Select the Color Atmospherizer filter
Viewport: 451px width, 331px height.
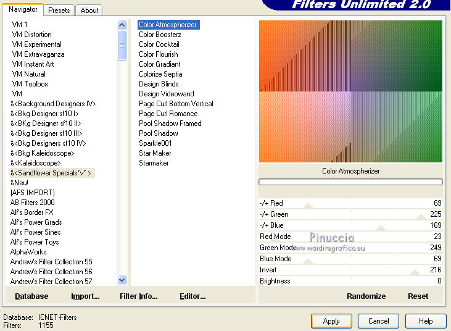tap(168, 25)
